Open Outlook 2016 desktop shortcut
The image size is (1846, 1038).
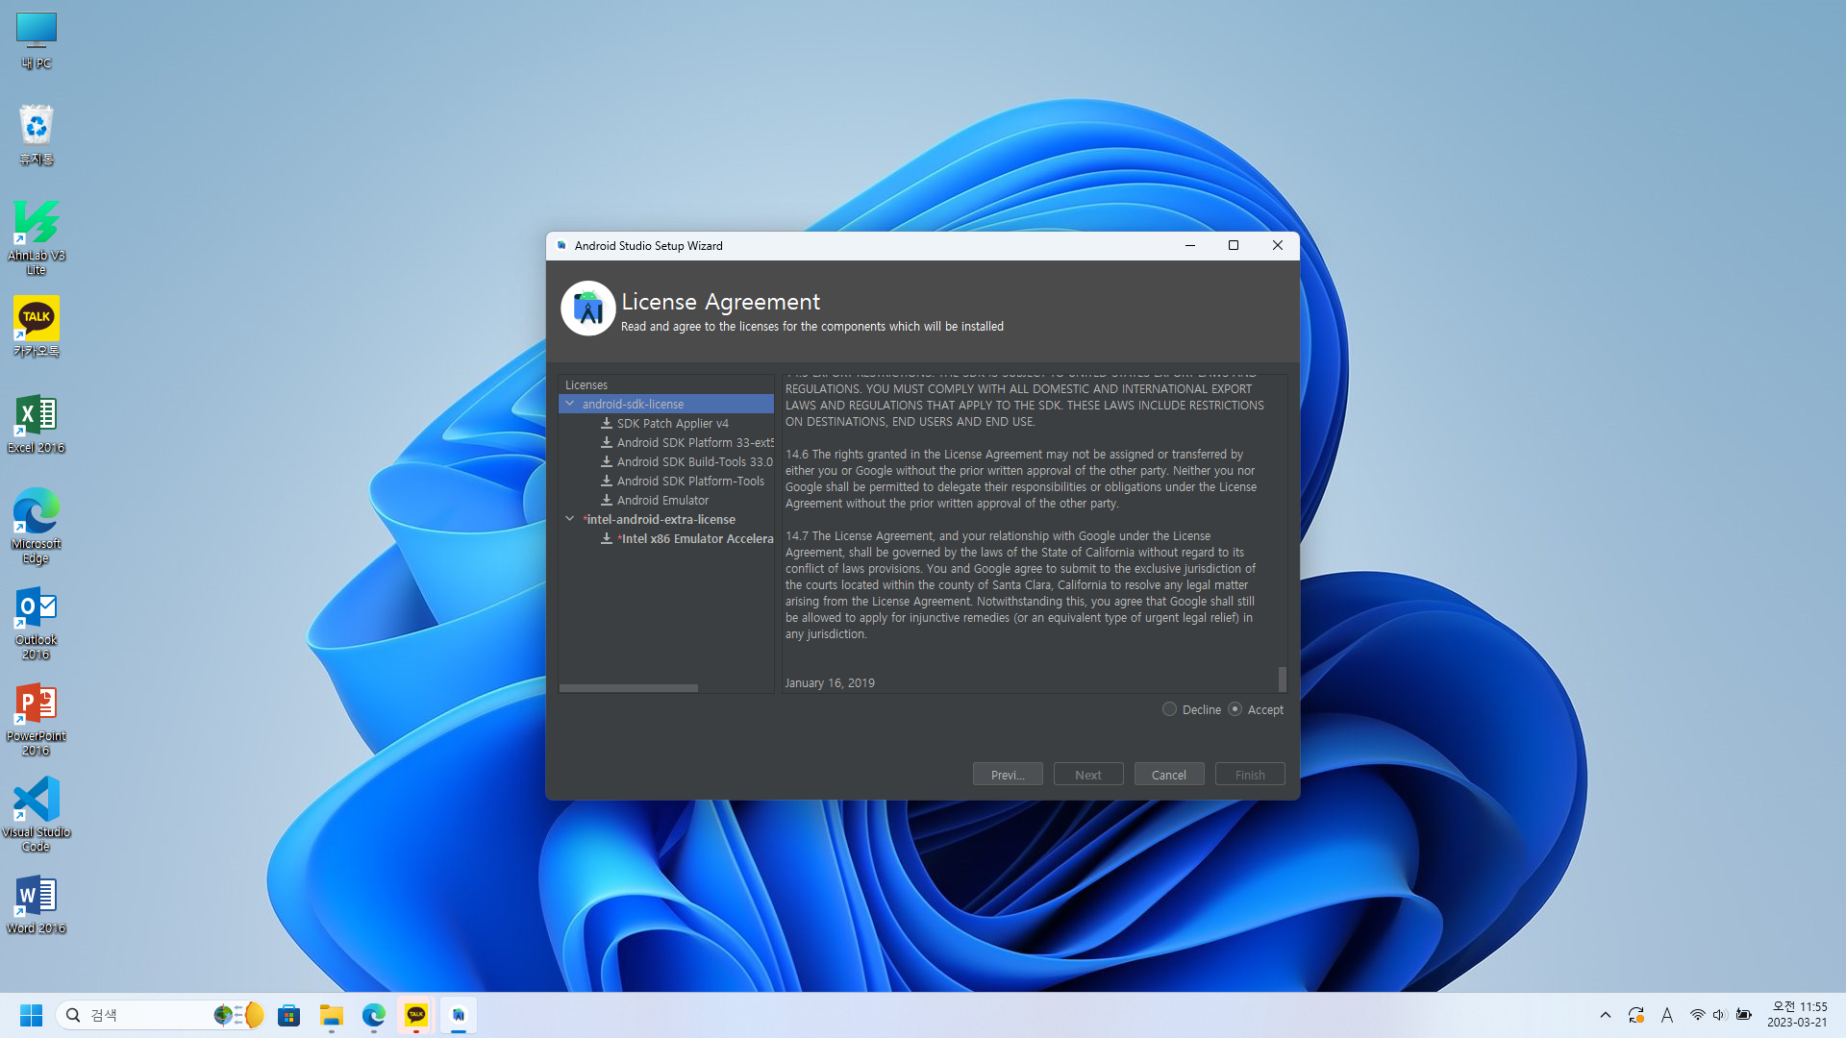click(x=37, y=622)
